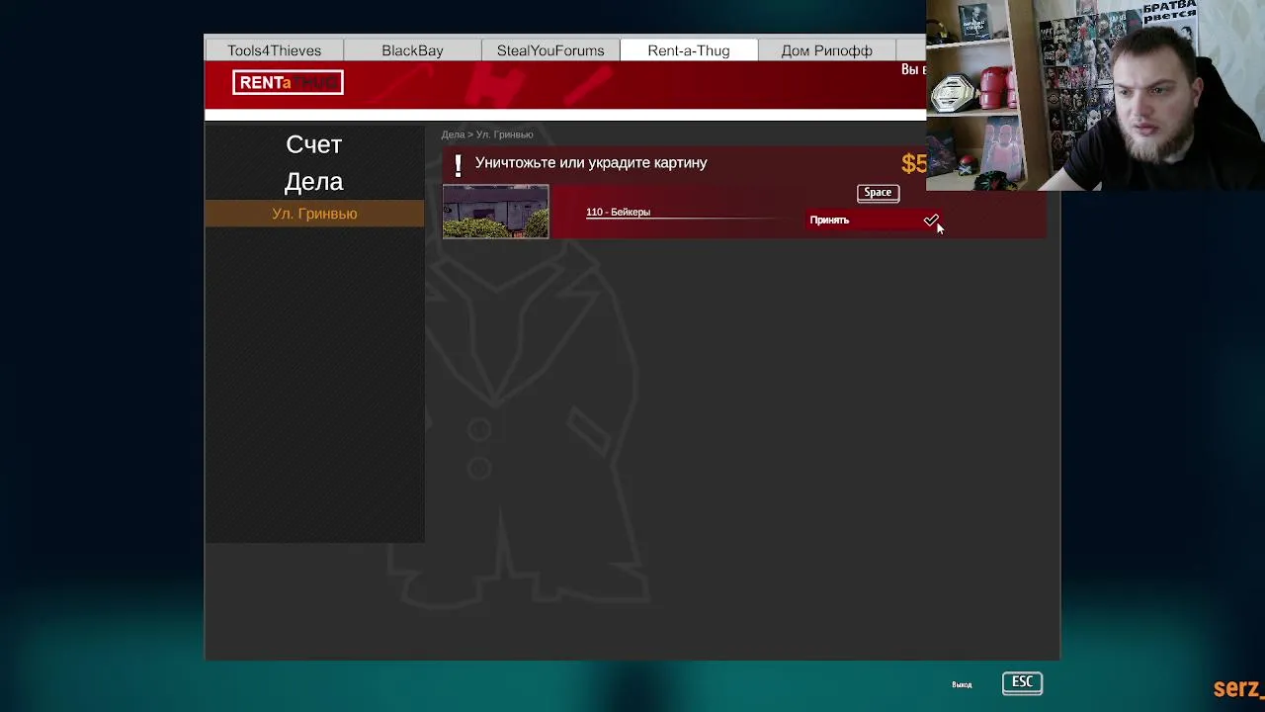The width and height of the screenshot is (1265, 712).
Task: Open the house thumbnail for 110 Бейкеры
Action: click(495, 212)
